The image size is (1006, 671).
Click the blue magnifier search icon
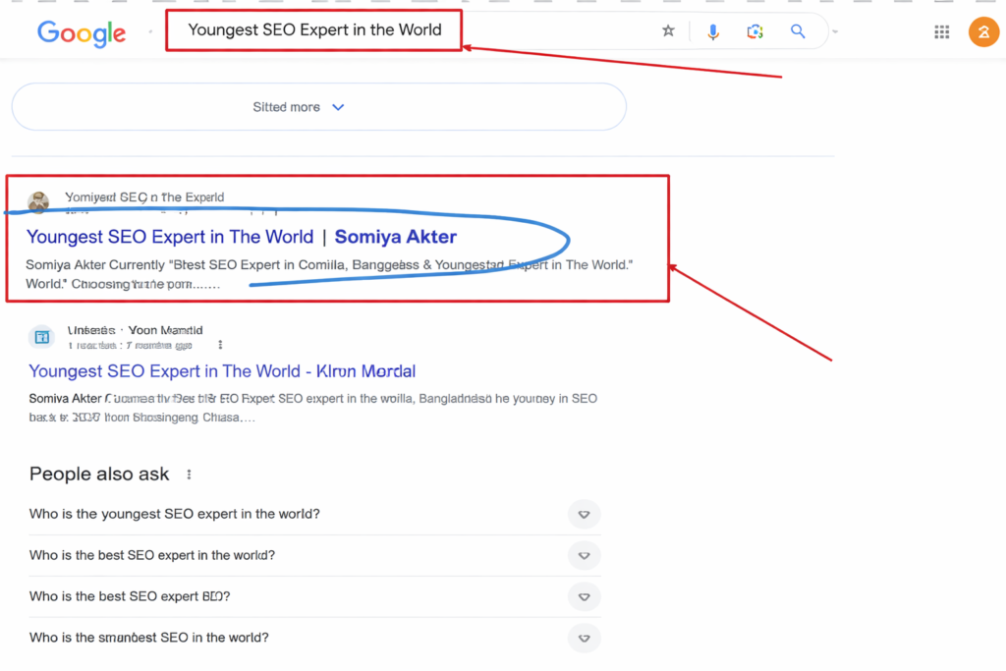click(798, 31)
